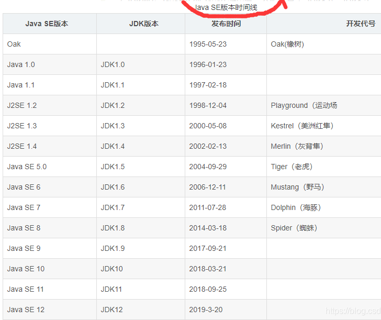The height and width of the screenshot is (320, 381).
Task: Click the date 2017-09-21
Action: [x=208, y=248]
